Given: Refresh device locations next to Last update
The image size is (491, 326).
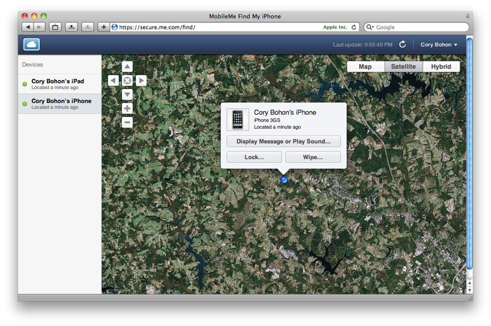Looking at the screenshot, I should pyautogui.click(x=403, y=44).
